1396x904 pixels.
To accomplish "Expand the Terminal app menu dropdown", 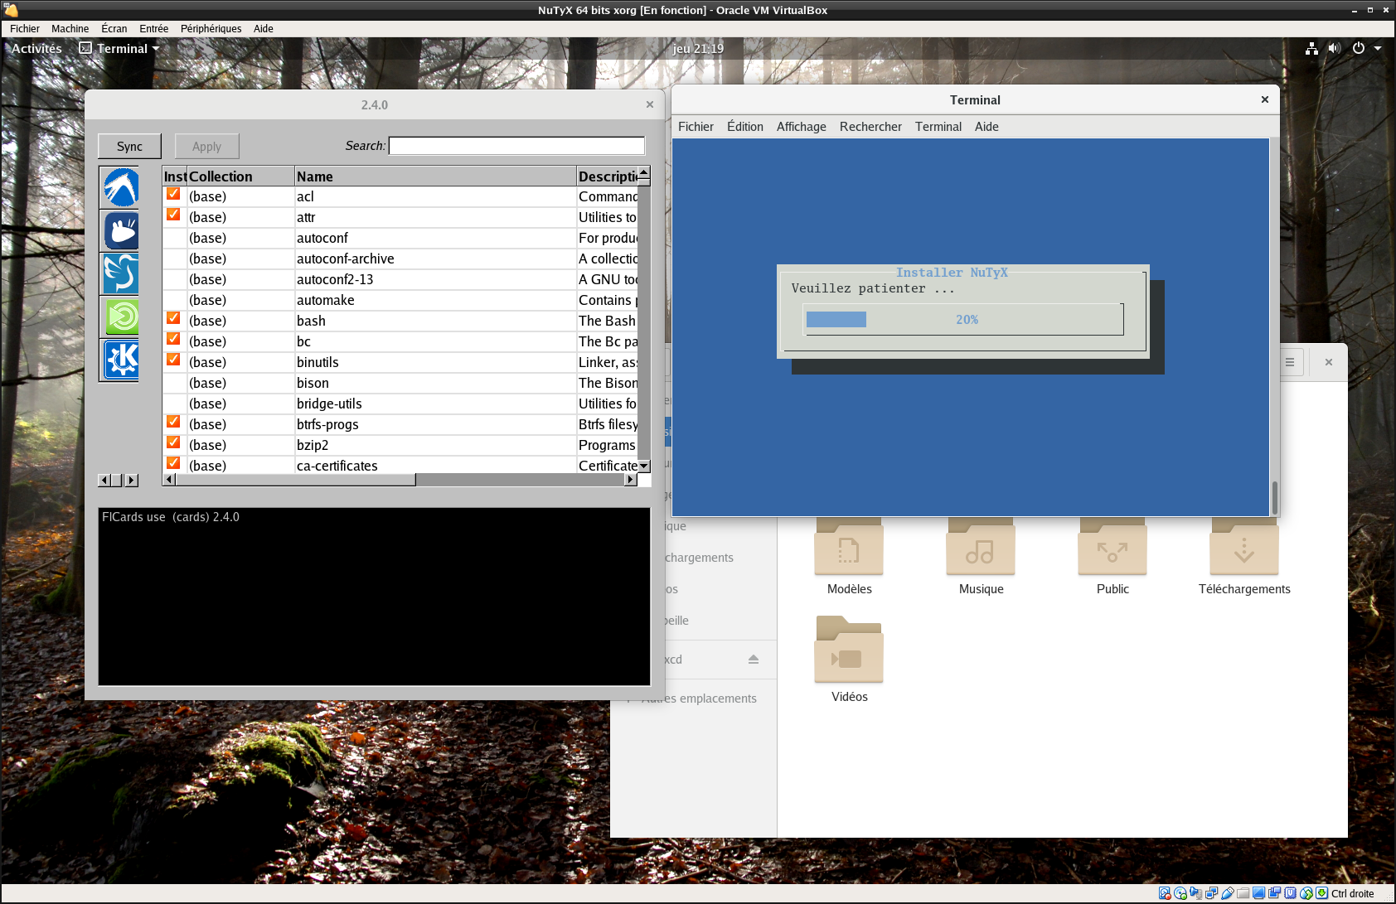I will coord(155,49).
